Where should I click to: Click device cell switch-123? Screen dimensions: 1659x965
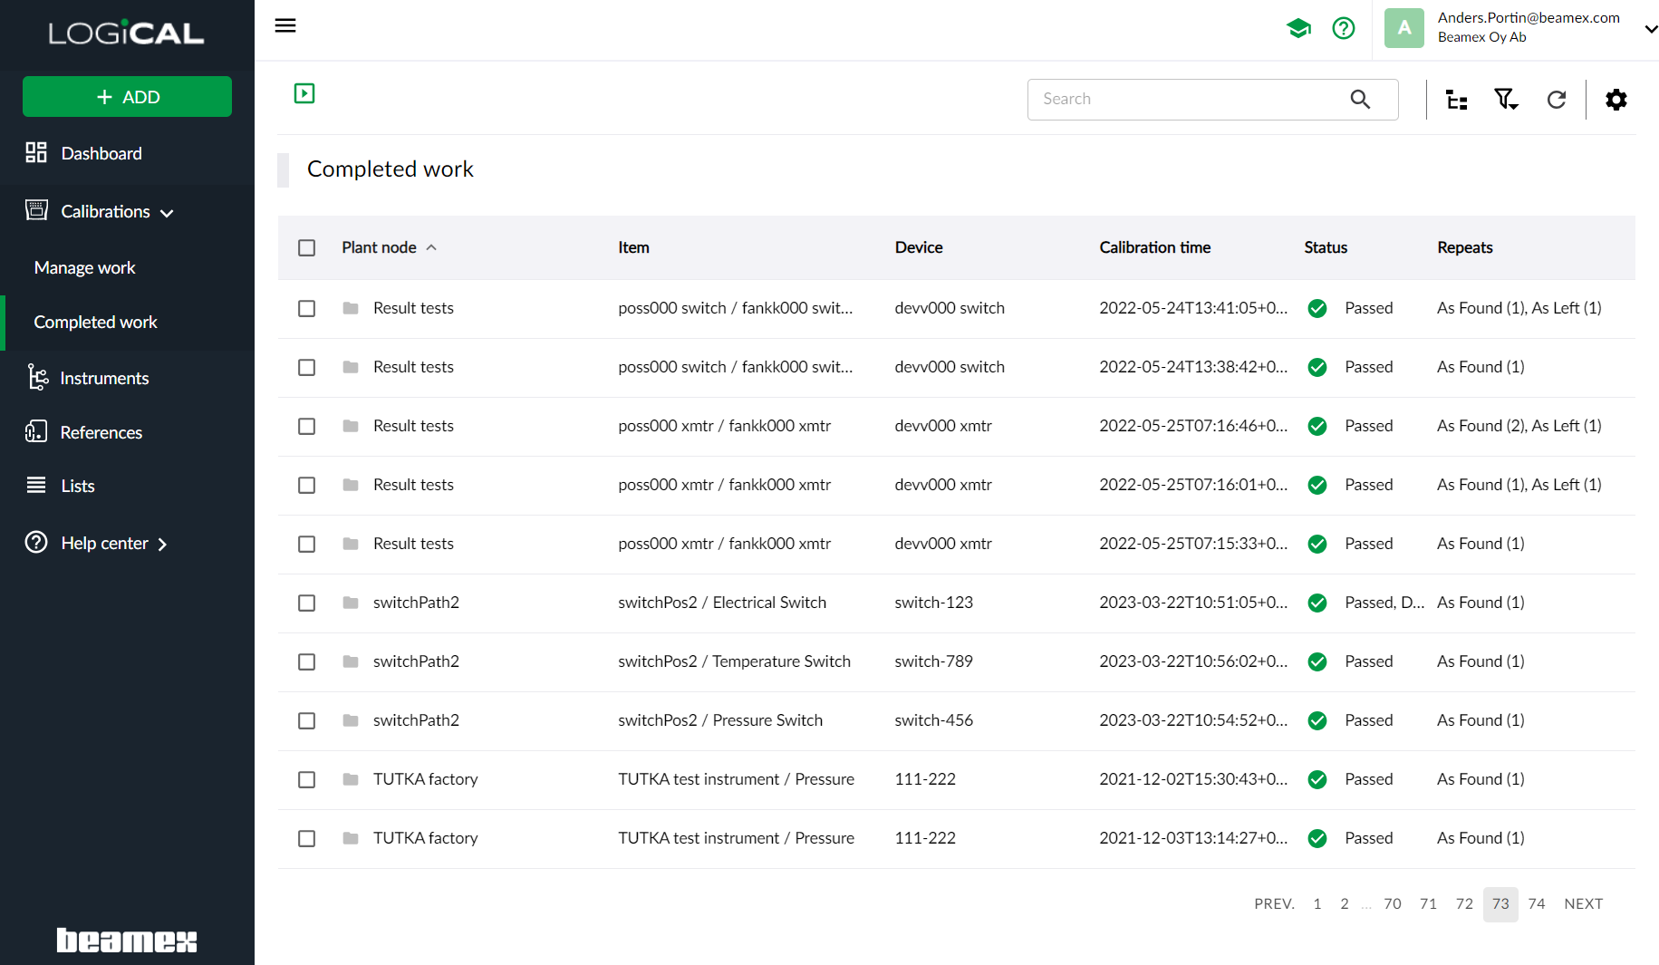click(933, 603)
